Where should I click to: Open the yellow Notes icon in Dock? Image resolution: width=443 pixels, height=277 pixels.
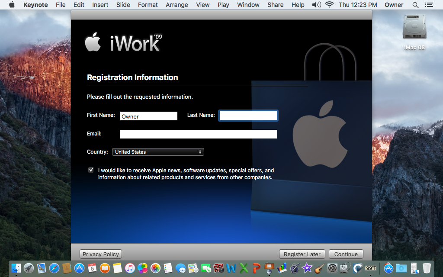(x=117, y=268)
